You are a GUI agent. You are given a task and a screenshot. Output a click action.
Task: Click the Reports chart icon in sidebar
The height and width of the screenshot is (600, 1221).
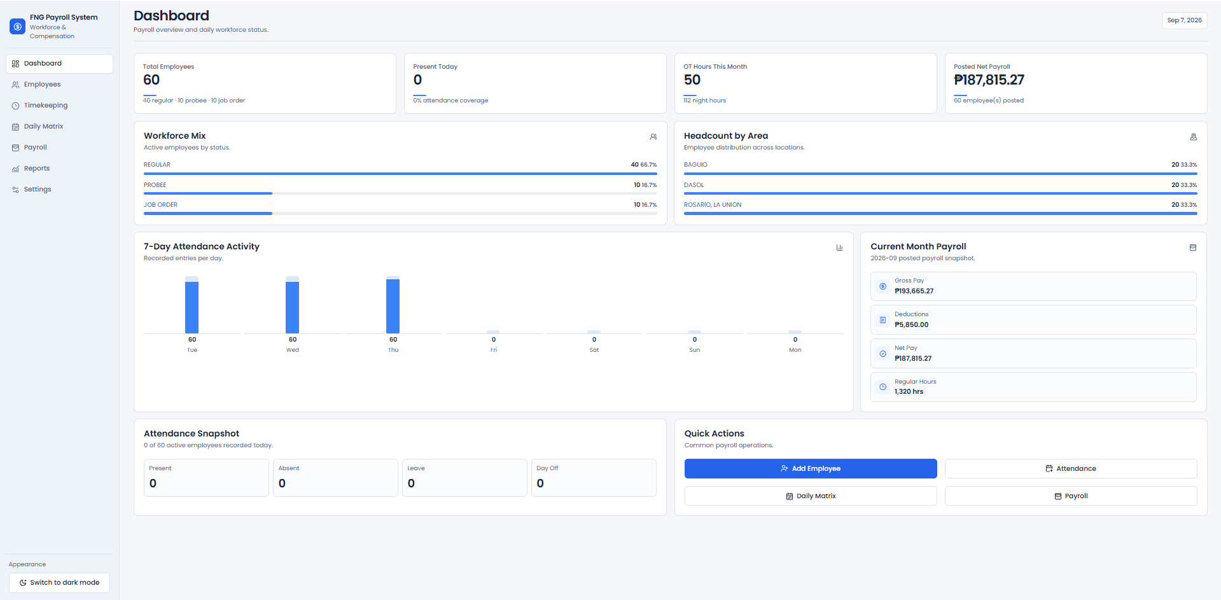(15, 169)
